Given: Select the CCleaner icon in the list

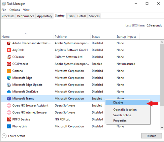Looking at the screenshot, I should coord(9,57).
